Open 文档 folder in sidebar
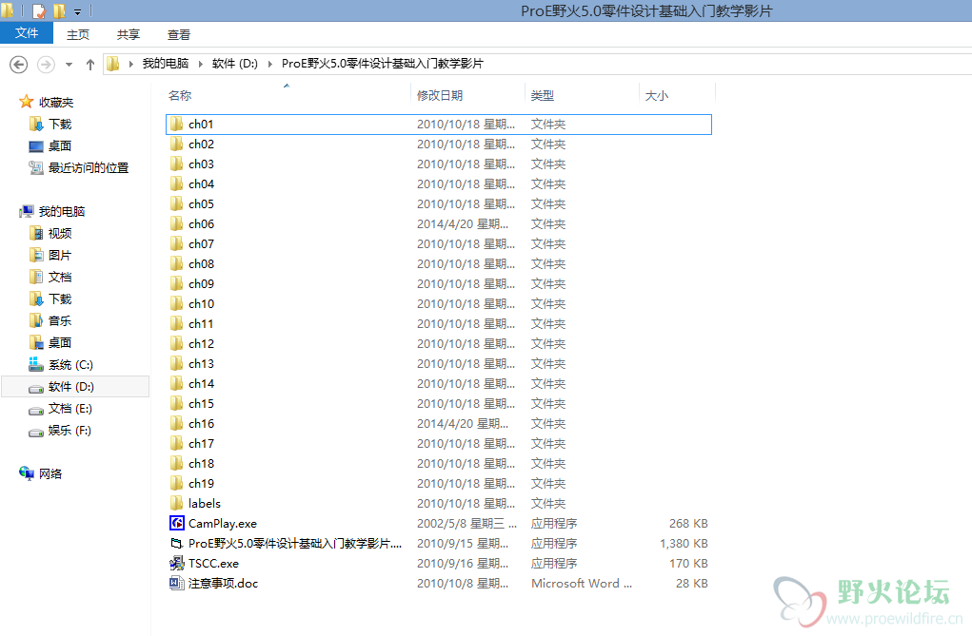This screenshot has width=972, height=636. [x=60, y=277]
